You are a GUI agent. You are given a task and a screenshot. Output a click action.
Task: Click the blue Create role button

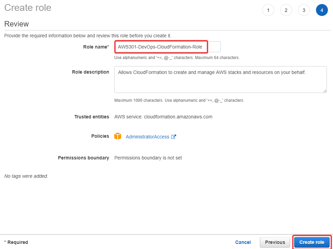[312, 242]
